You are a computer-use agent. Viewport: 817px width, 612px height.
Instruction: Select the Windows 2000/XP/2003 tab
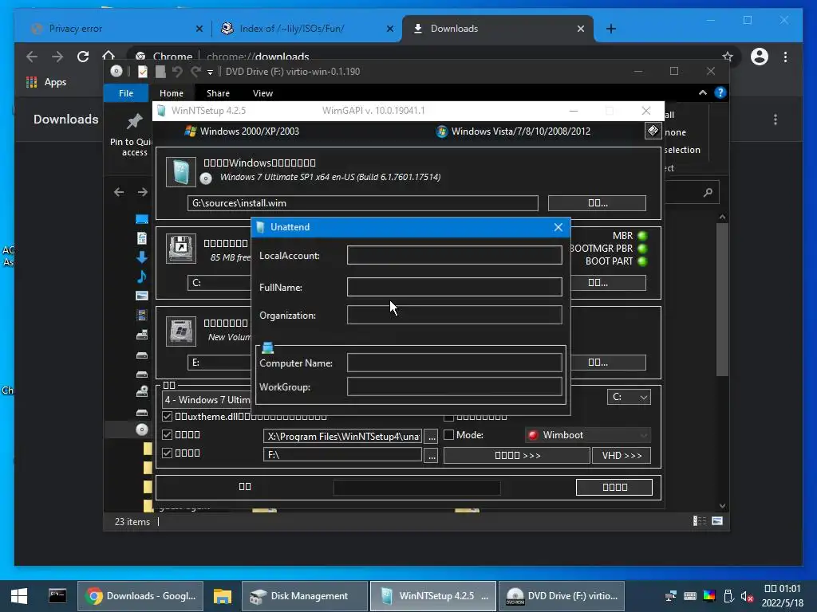242,131
